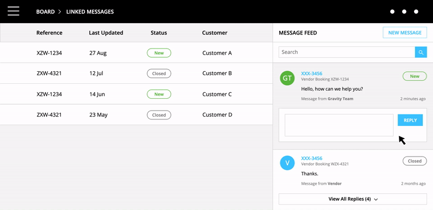This screenshot has width=433, height=210.
Task: Open the first XXX-3456 message link
Action: click(x=312, y=73)
